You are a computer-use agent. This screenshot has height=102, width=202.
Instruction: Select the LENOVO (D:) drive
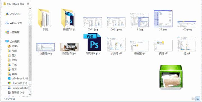17,83
